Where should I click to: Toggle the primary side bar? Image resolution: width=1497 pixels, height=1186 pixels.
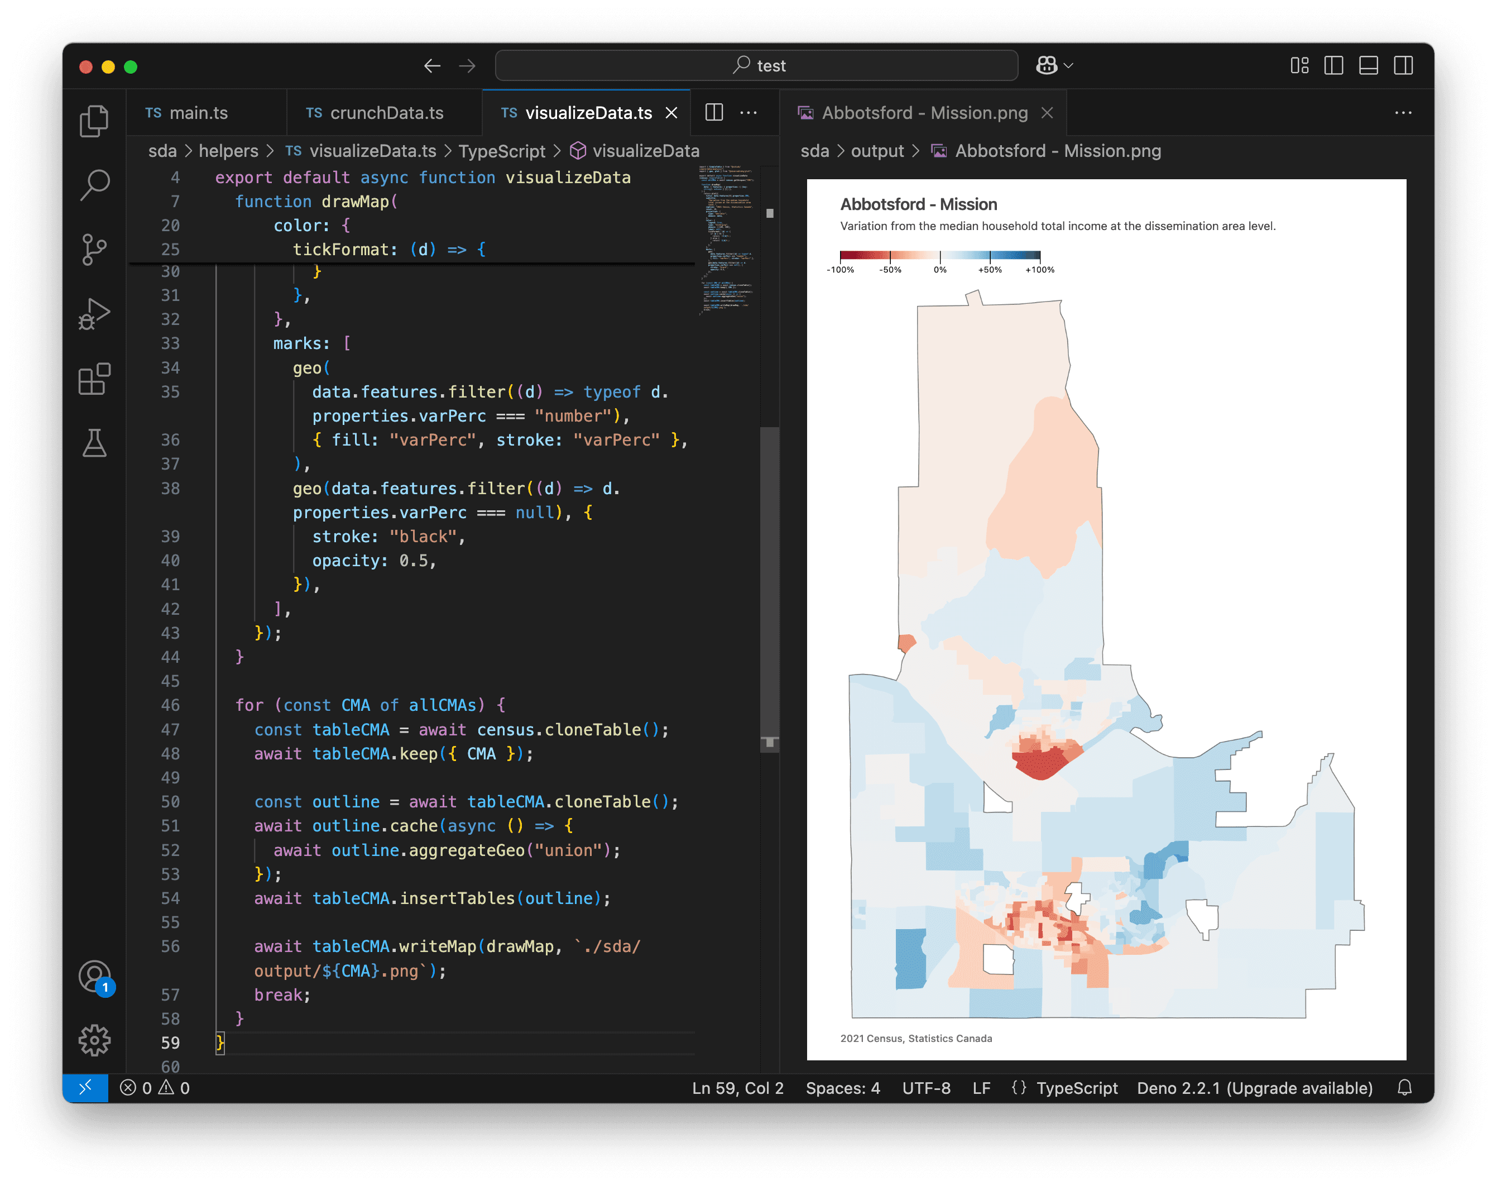click(1333, 65)
